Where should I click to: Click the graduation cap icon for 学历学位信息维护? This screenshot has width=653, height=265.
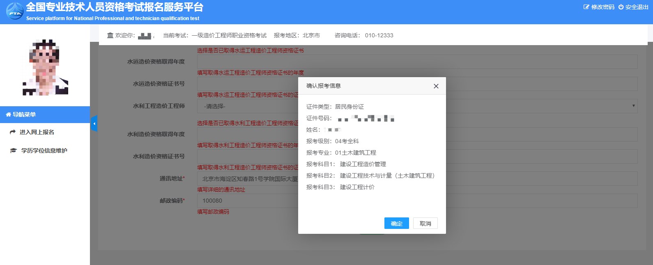pos(13,151)
